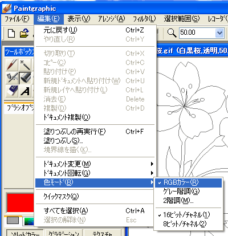
Task: Click the 編集(E) menu header
Action: click(x=48, y=19)
